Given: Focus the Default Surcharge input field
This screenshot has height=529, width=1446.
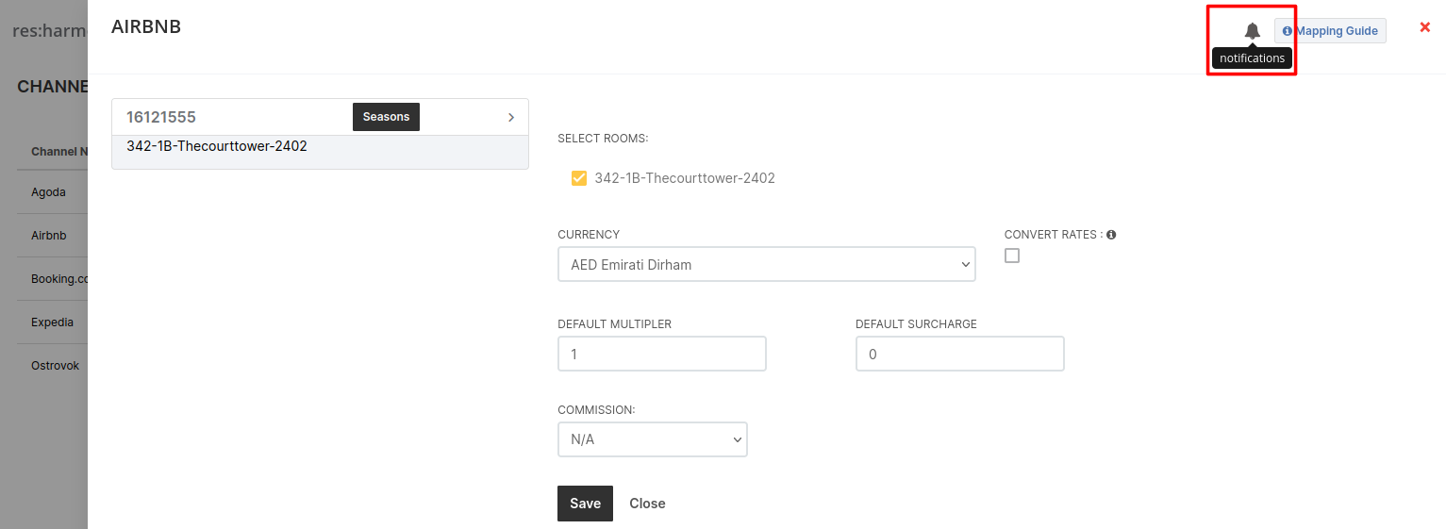Looking at the screenshot, I should coord(959,354).
